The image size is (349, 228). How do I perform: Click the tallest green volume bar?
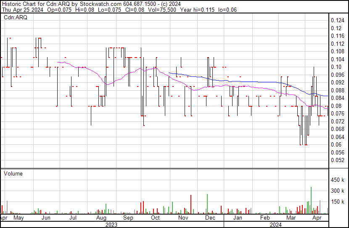click(x=311, y=201)
